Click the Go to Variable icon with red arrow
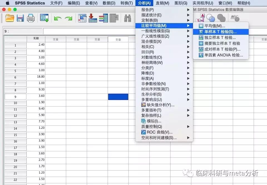 point(93,18)
